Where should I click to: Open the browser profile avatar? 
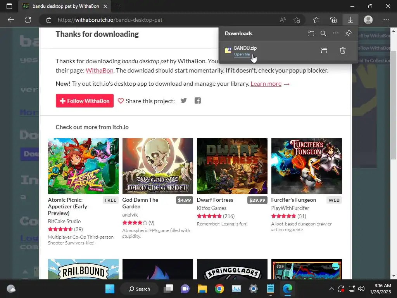368,20
